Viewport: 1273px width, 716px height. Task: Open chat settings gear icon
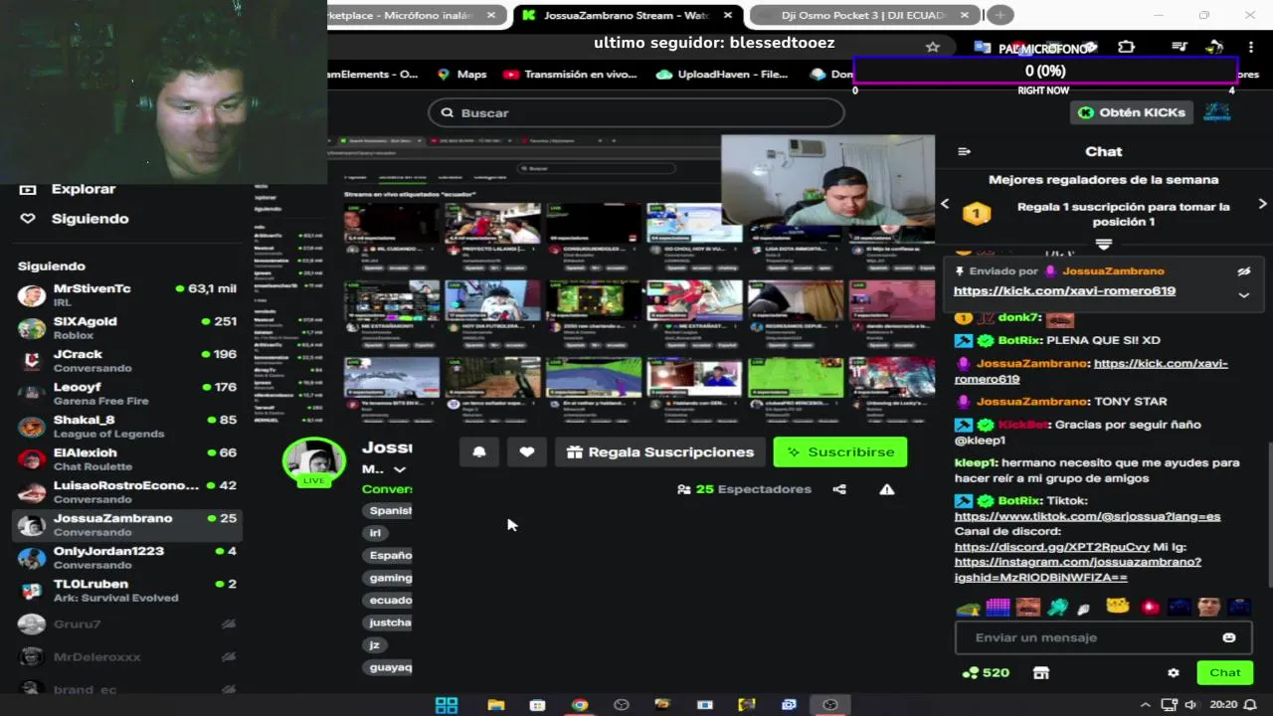[x=1174, y=673]
